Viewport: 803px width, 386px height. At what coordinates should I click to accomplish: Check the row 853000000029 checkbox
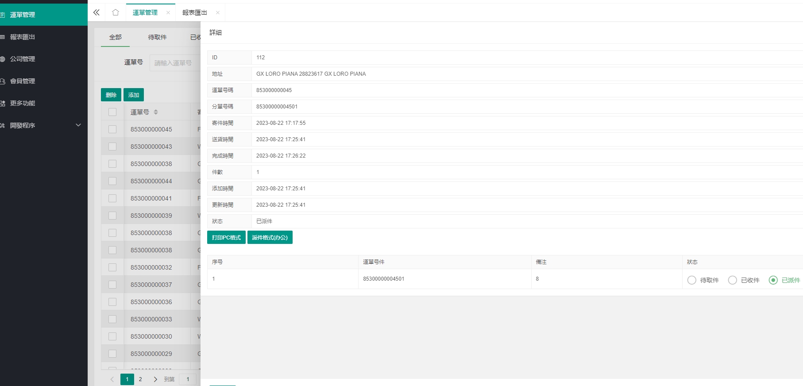tap(112, 354)
